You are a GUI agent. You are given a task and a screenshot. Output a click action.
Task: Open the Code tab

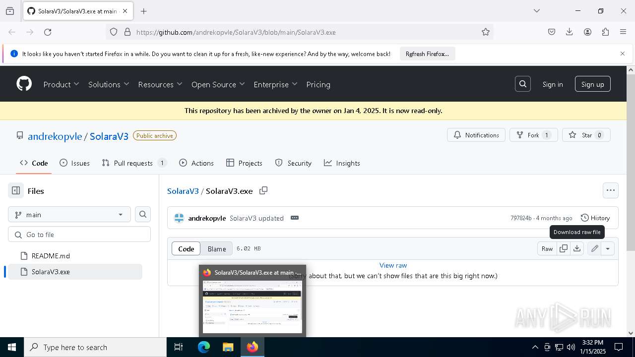(34, 163)
